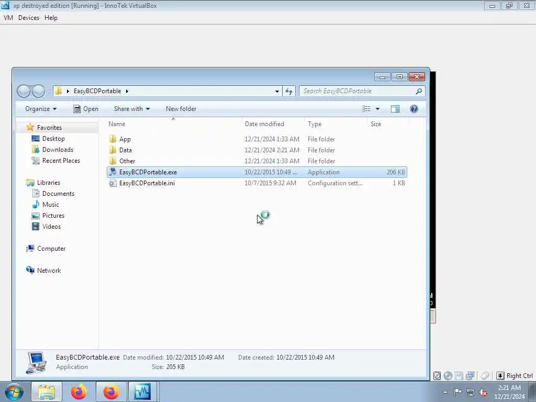
Task: Click the change view icon
Action: pos(366,109)
